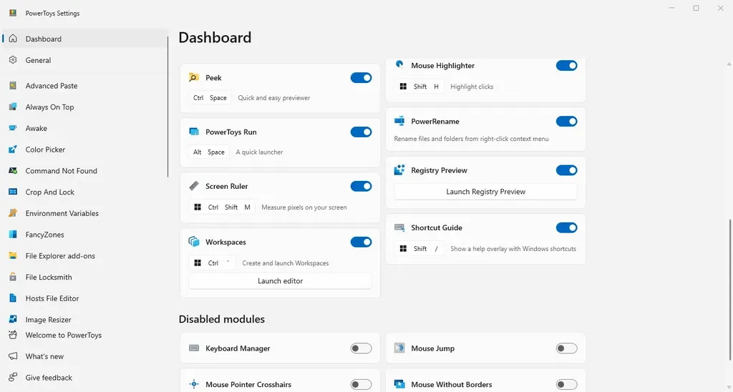
Task: Select Hosts File Editor in sidebar
Action: [84, 298]
